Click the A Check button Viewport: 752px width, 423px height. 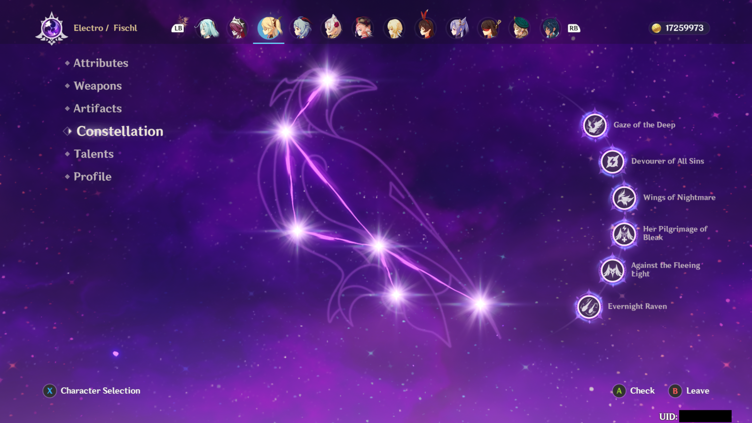(634, 391)
